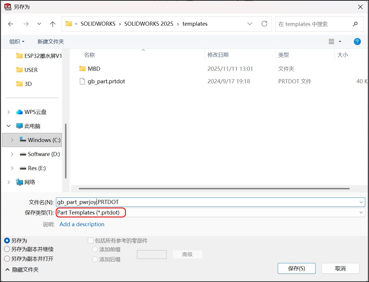Viewport: 369px width, 282px height.
Task: Open the view options dropdown arrow
Action: click(340, 41)
